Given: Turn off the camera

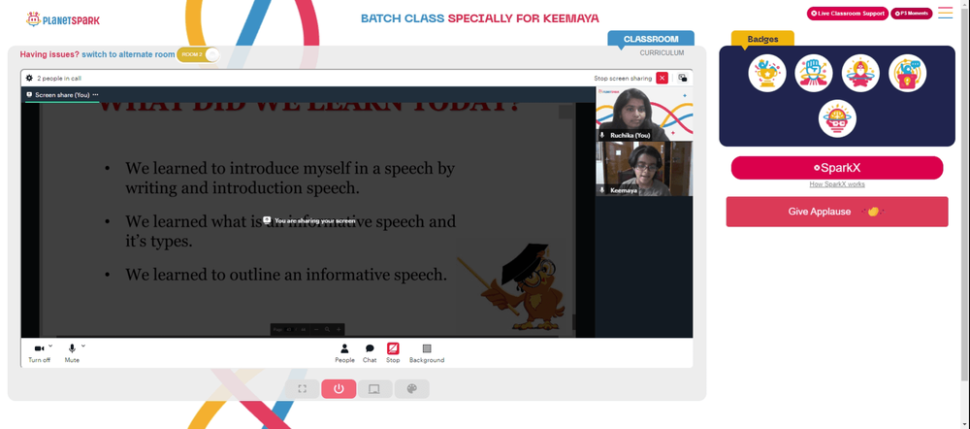Looking at the screenshot, I should [x=40, y=352].
